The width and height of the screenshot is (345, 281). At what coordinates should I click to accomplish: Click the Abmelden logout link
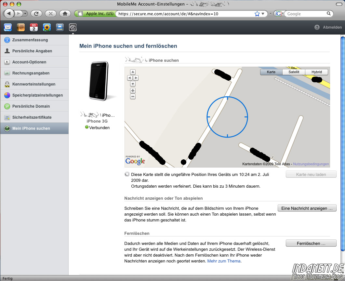(x=332, y=27)
